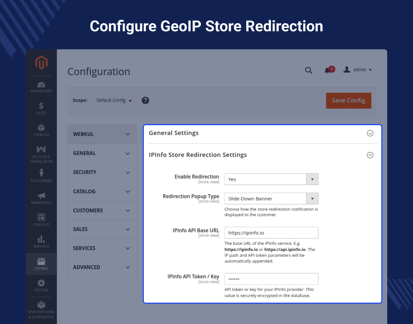413x324 pixels.
Task: Open the notifications bell icon
Action: (x=329, y=70)
